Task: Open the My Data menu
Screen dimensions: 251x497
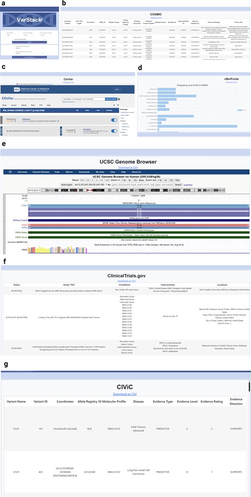Action: pyautogui.click(x=100, y=172)
